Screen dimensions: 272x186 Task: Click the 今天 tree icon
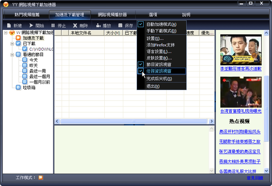(25, 60)
